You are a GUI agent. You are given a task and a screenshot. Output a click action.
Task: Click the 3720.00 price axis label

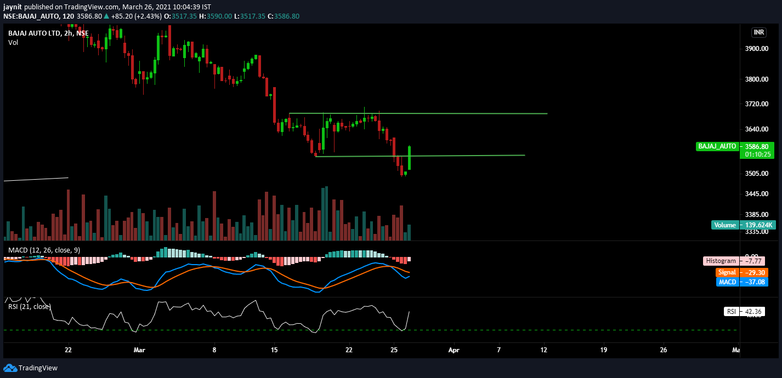[x=757, y=104]
